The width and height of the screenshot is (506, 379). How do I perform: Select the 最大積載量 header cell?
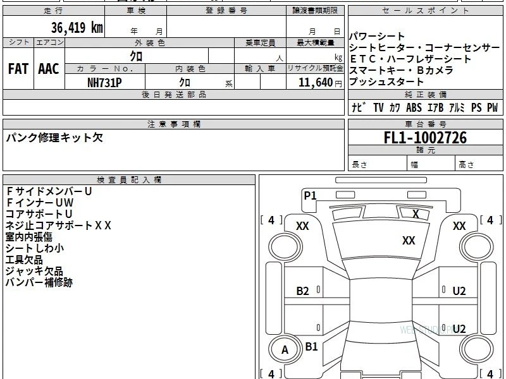point(315,42)
